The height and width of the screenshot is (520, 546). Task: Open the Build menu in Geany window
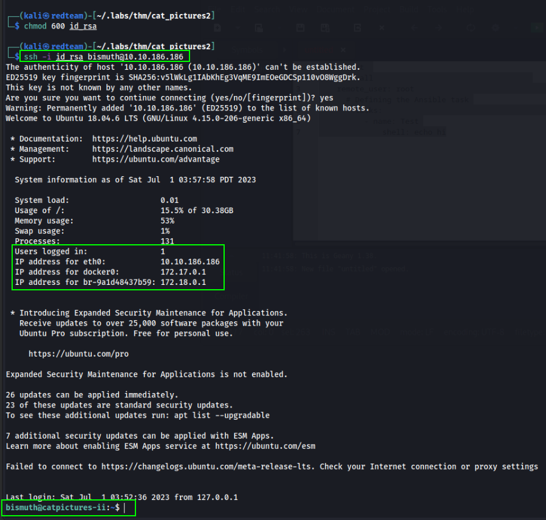click(409, 9)
